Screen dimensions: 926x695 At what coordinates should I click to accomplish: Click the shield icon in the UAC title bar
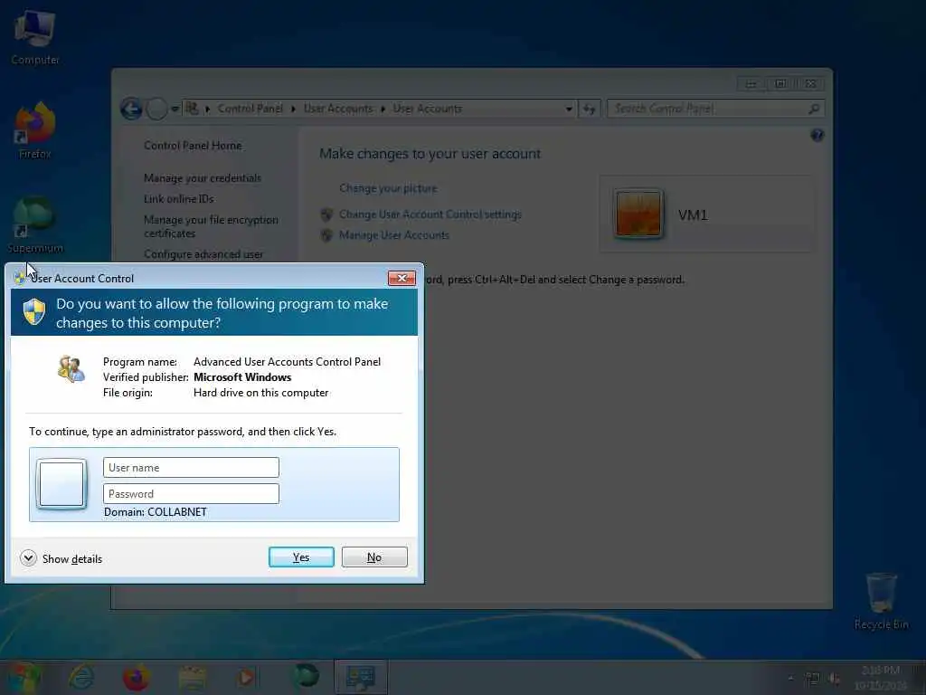pyautogui.click(x=20, y=278)
